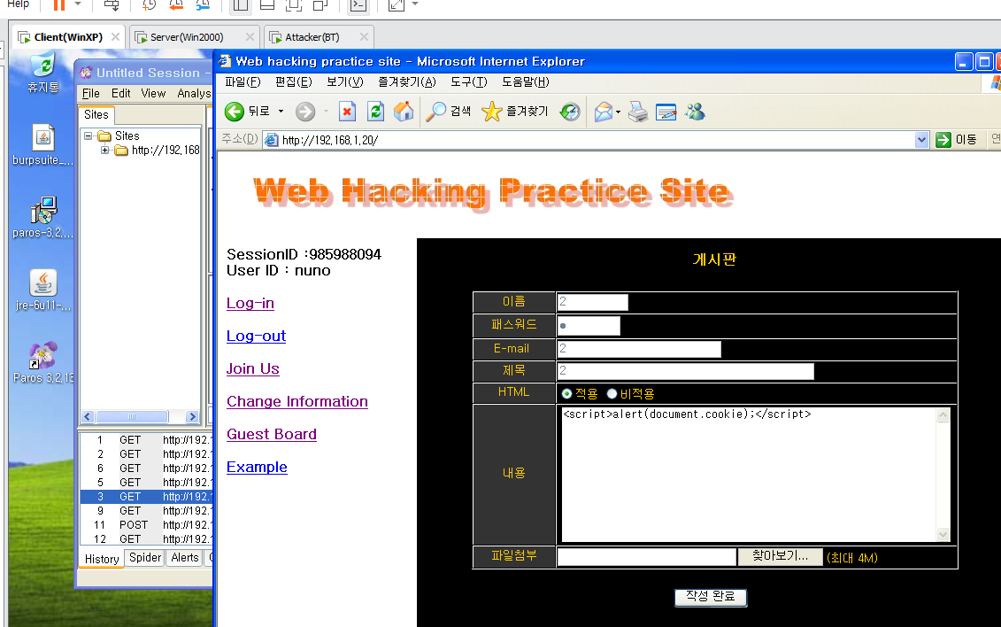Click the Join Us link
Viewport: 1001px width, 627px height.
point(253,368)
